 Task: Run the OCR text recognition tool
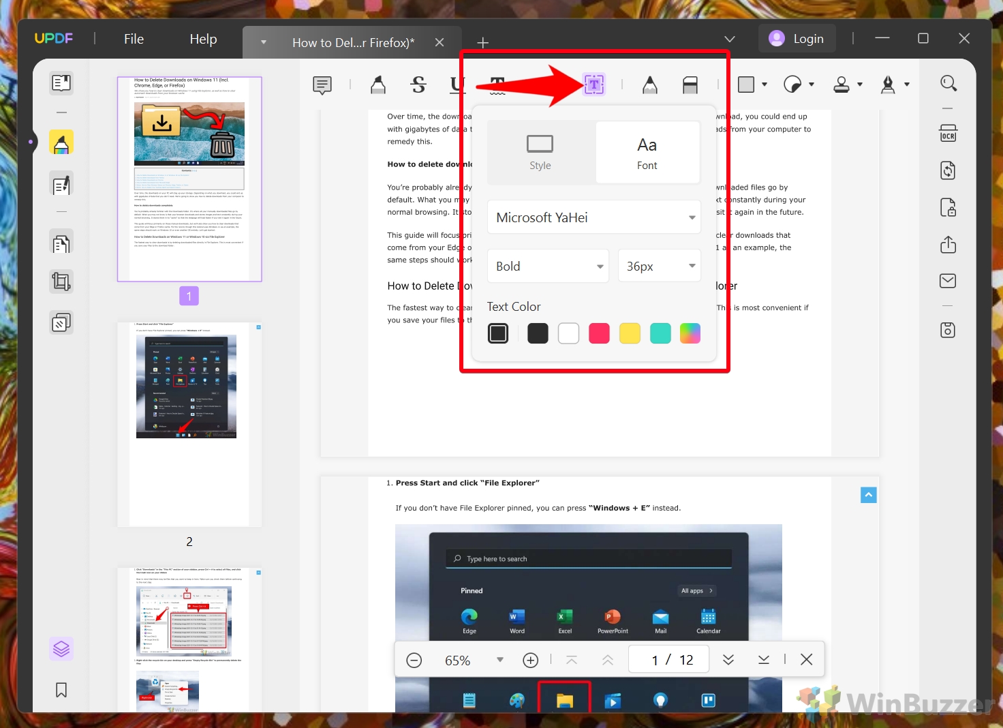pos(948,133)
